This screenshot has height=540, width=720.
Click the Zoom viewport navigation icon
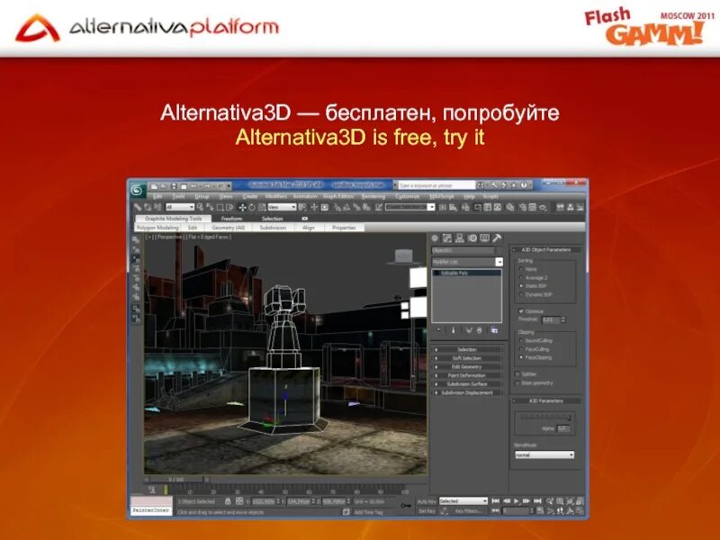[550, 501]
